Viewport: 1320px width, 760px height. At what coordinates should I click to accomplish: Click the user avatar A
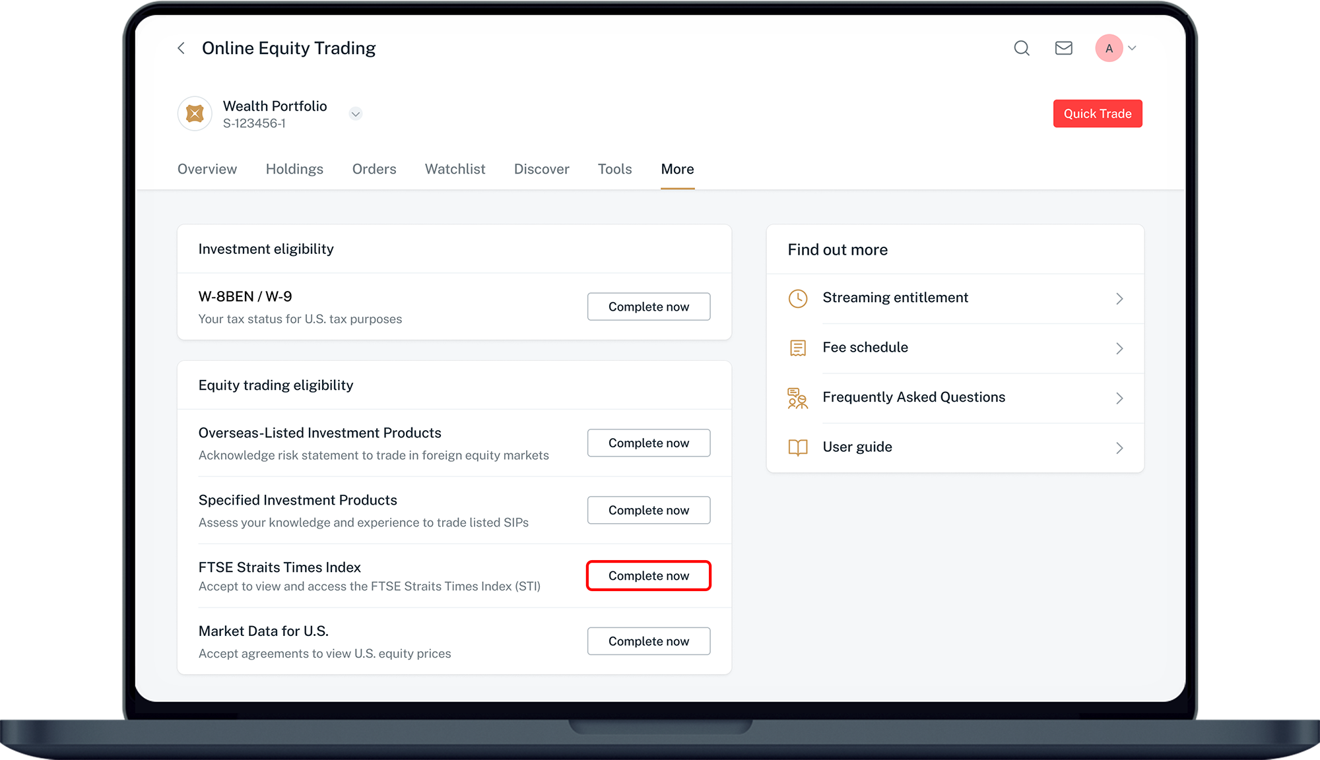point(1109,48)
